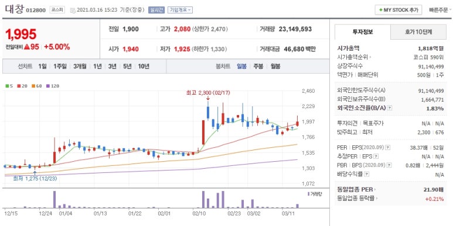Click the stock code 012800
The height and width of the screenshot is (226, 453).
pyautogui.click(x=36, y=11)
